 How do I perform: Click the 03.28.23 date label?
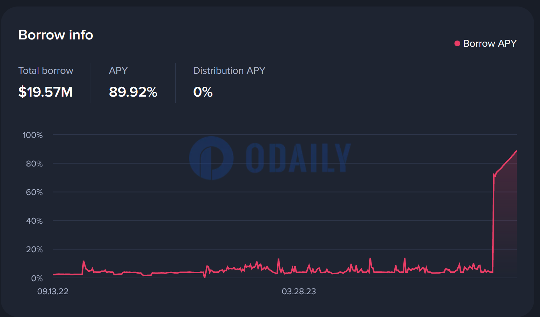tap(299, 291)
